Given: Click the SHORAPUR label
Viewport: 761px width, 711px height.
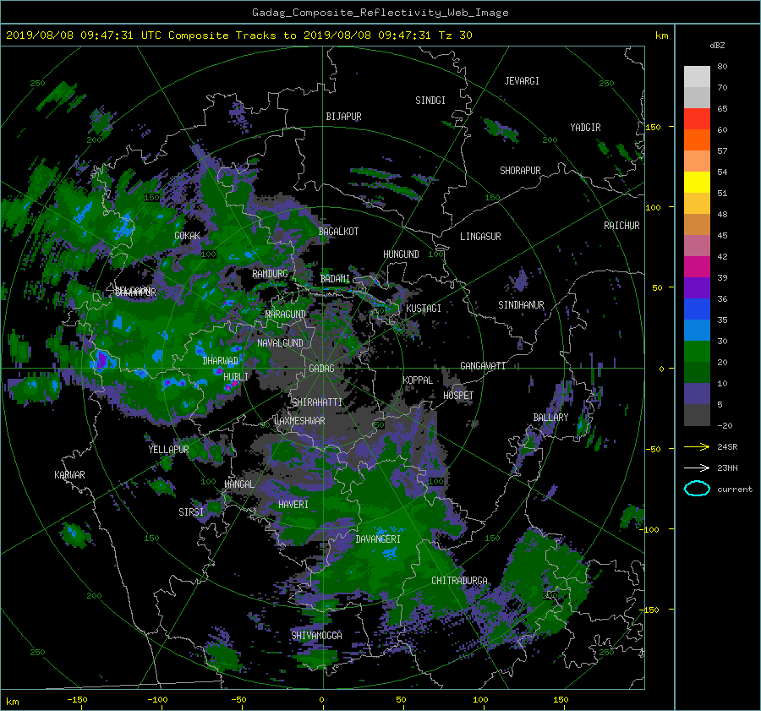Looking at the screenshot, I should coord(520,171).
